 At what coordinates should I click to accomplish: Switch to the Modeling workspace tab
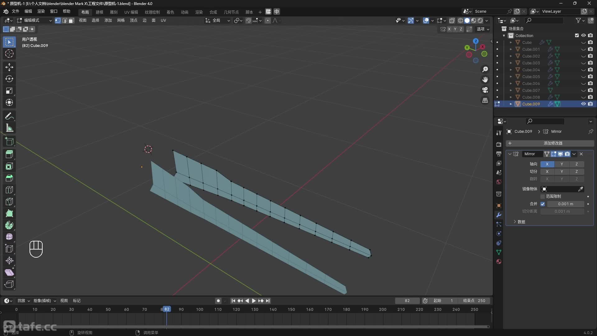(99, 12)
